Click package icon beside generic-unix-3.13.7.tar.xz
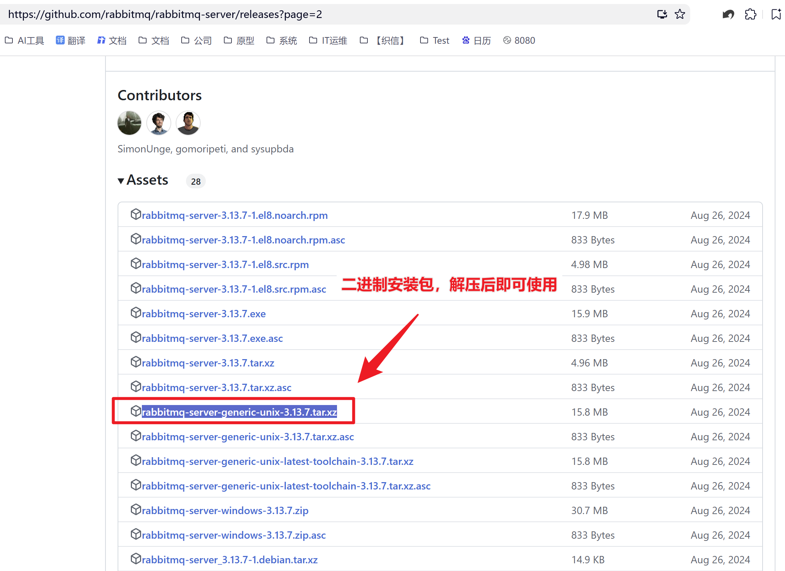785x571 pixels. click(136, 411)
